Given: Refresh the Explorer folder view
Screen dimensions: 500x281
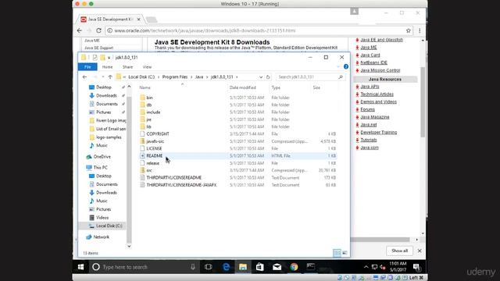Looking at the screenshot, I should pyautogui.click(x=268, y=77).
